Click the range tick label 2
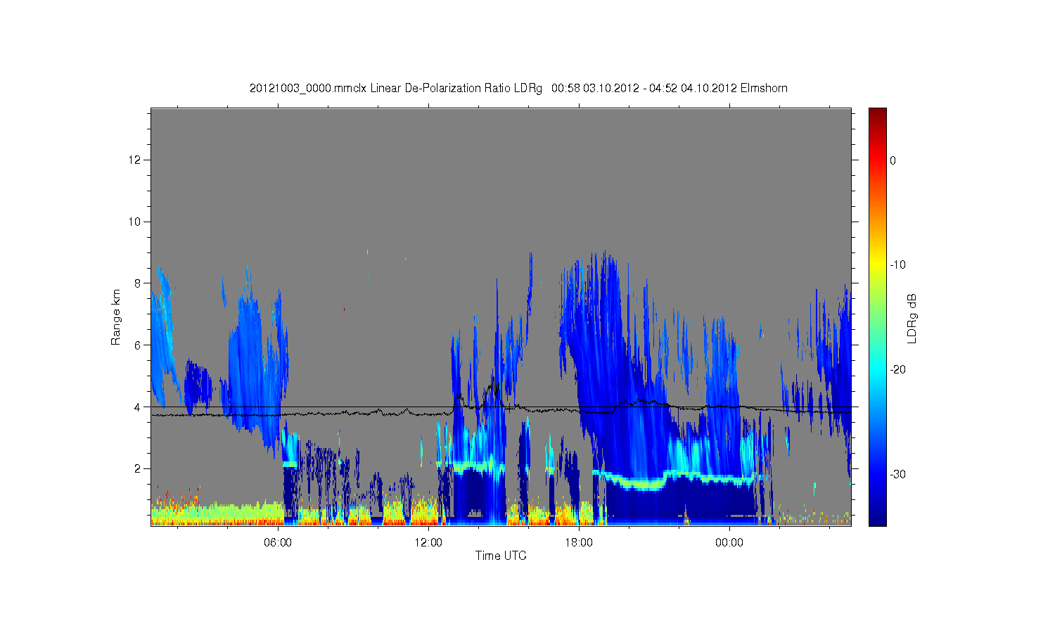 (x=139, y=468)
